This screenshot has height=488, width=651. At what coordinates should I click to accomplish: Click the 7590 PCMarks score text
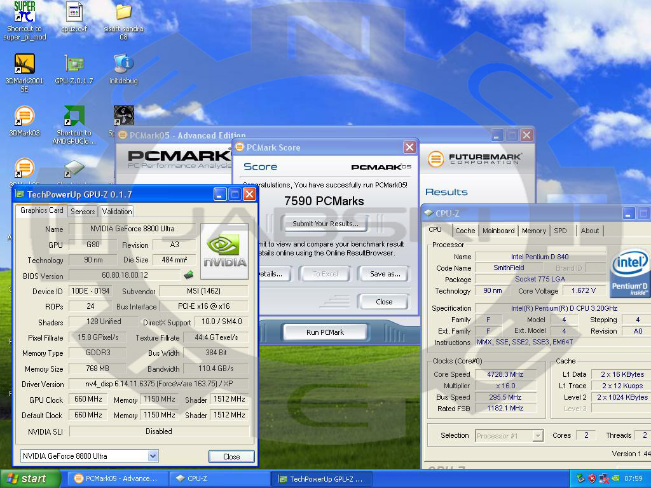[x=324, y=201]
